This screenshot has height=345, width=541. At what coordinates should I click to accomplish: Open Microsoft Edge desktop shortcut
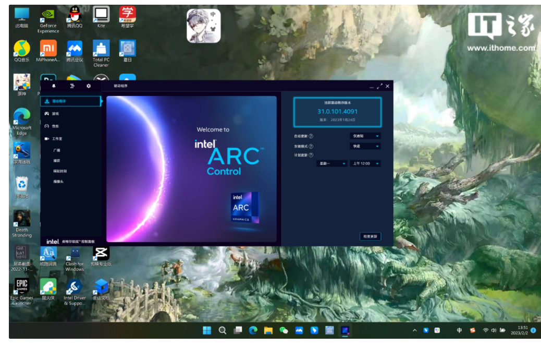22,122
